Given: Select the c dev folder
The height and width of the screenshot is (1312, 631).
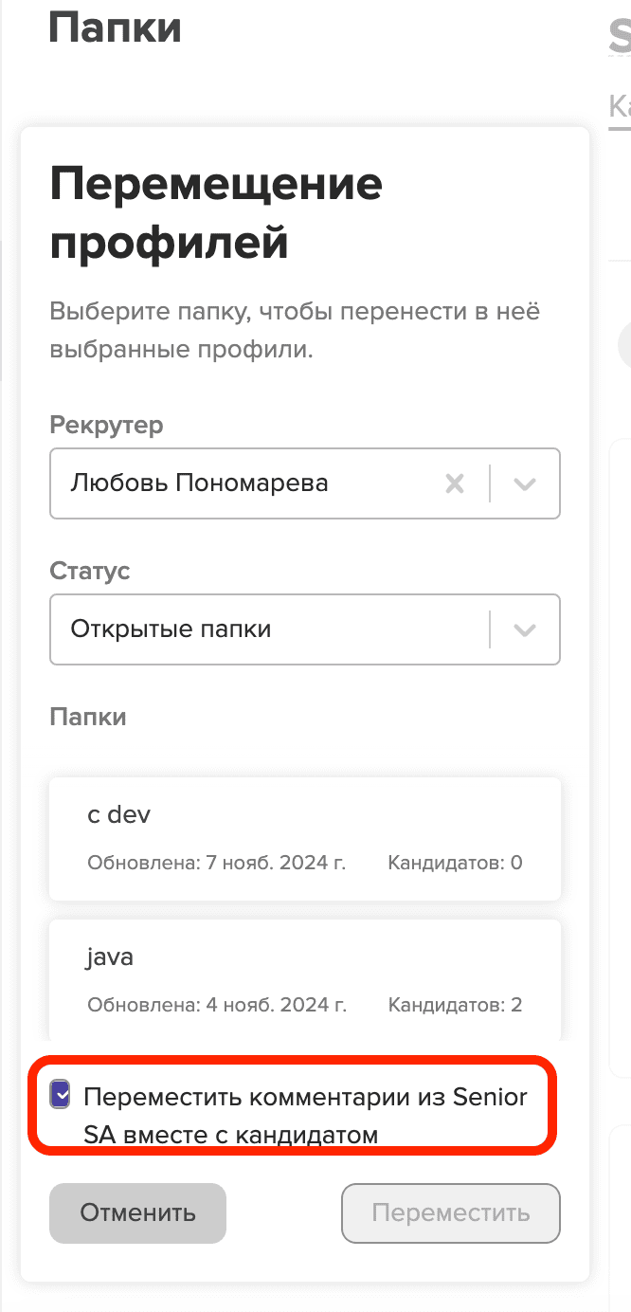Looking at the screenshot, I should tap(304, 838).
